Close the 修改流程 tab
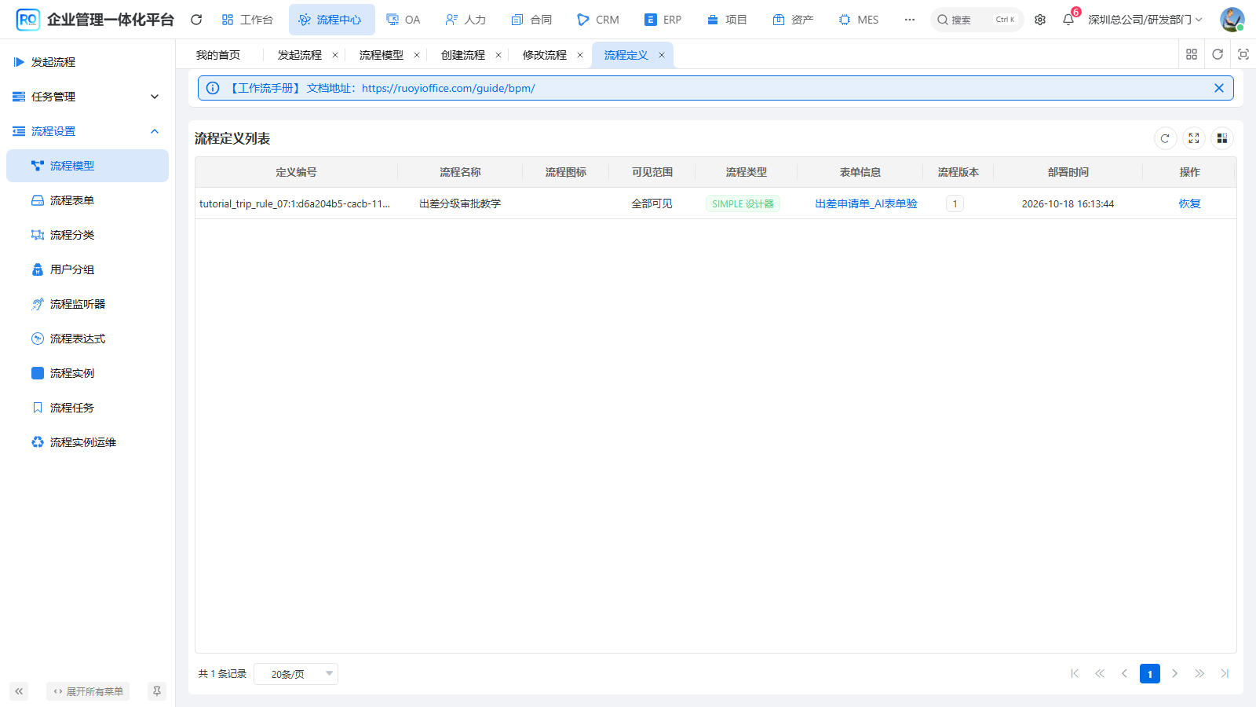 580,55
